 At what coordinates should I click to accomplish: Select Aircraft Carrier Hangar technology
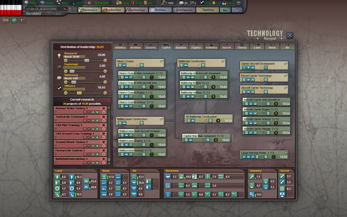[x=266, y=131]
